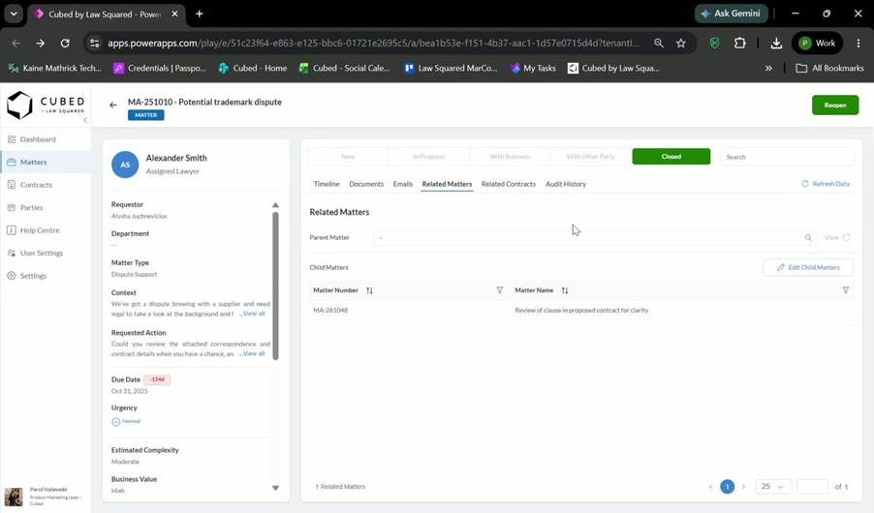Switch to the Related Matters tab
The width and height of the screenshot is (874, 513).
pos(447,184)
